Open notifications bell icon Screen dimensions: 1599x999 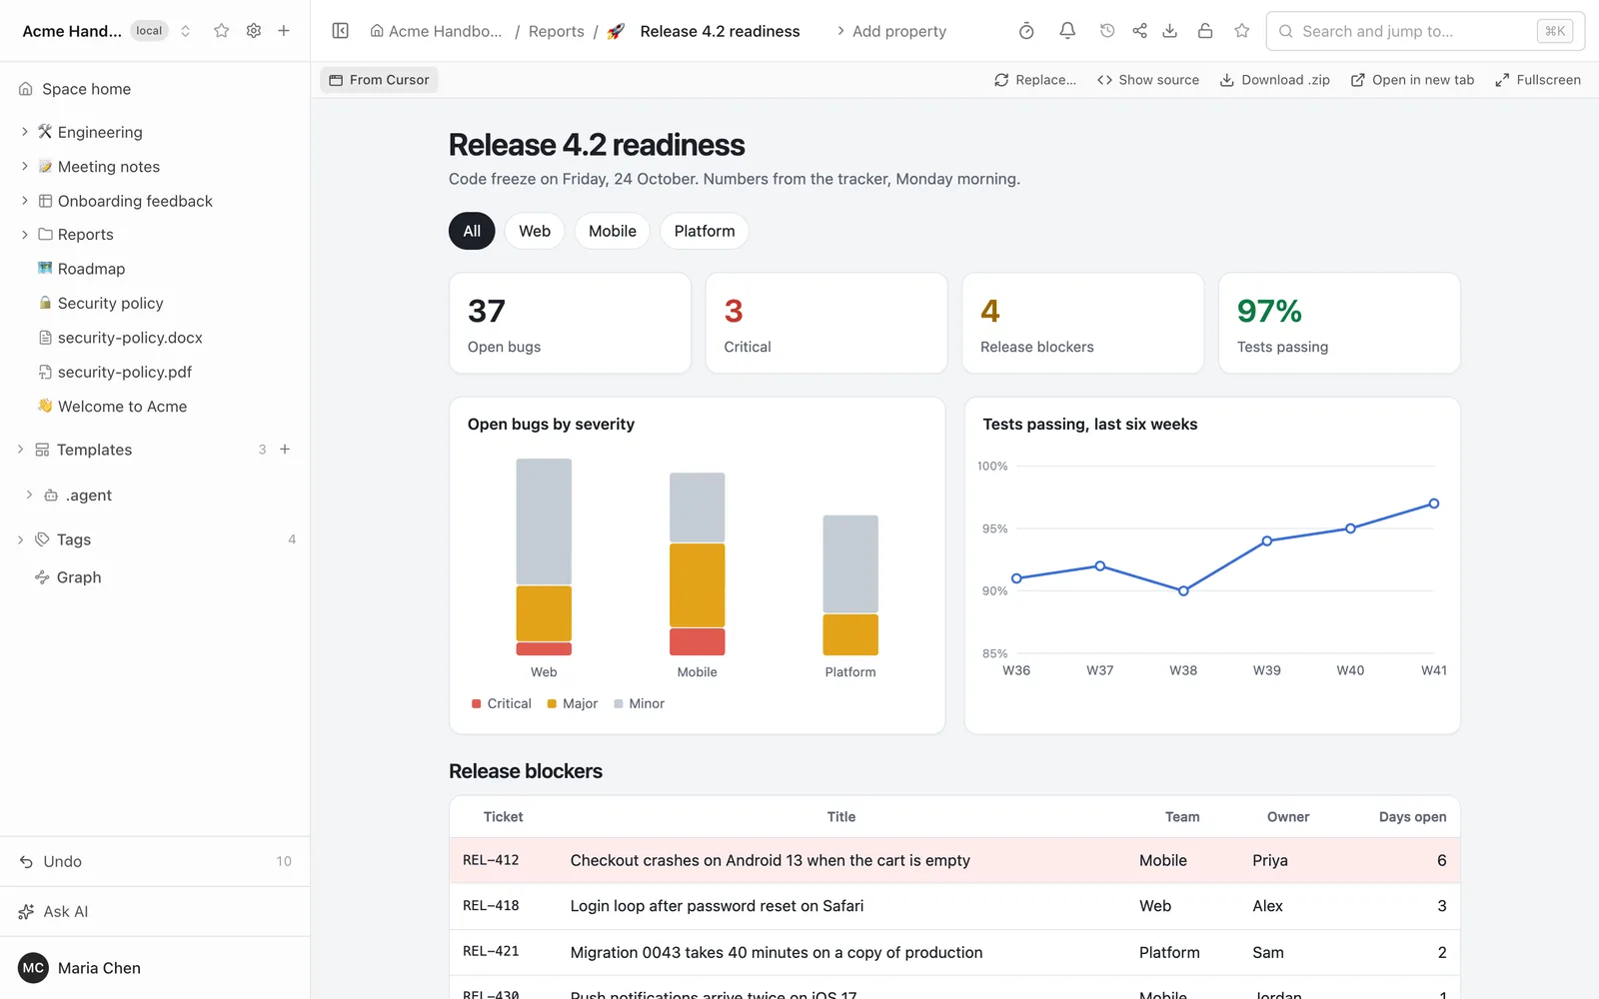pos(1067,31)
